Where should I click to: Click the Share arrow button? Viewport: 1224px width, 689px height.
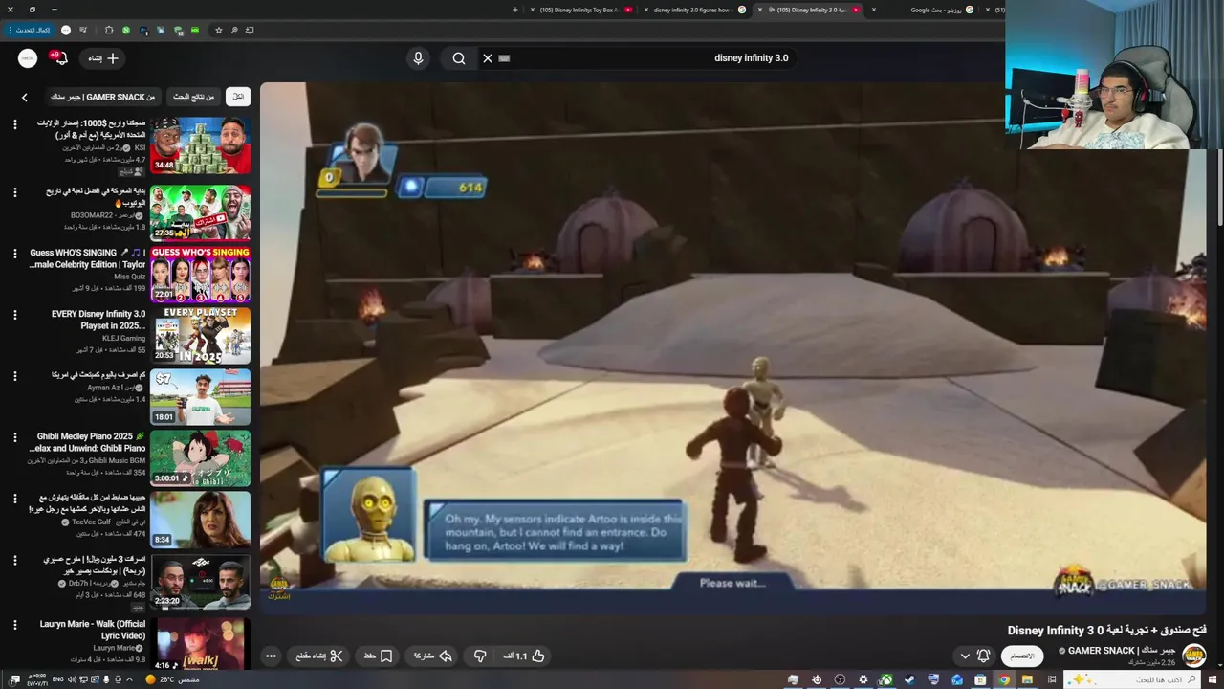tap(432, 656)
